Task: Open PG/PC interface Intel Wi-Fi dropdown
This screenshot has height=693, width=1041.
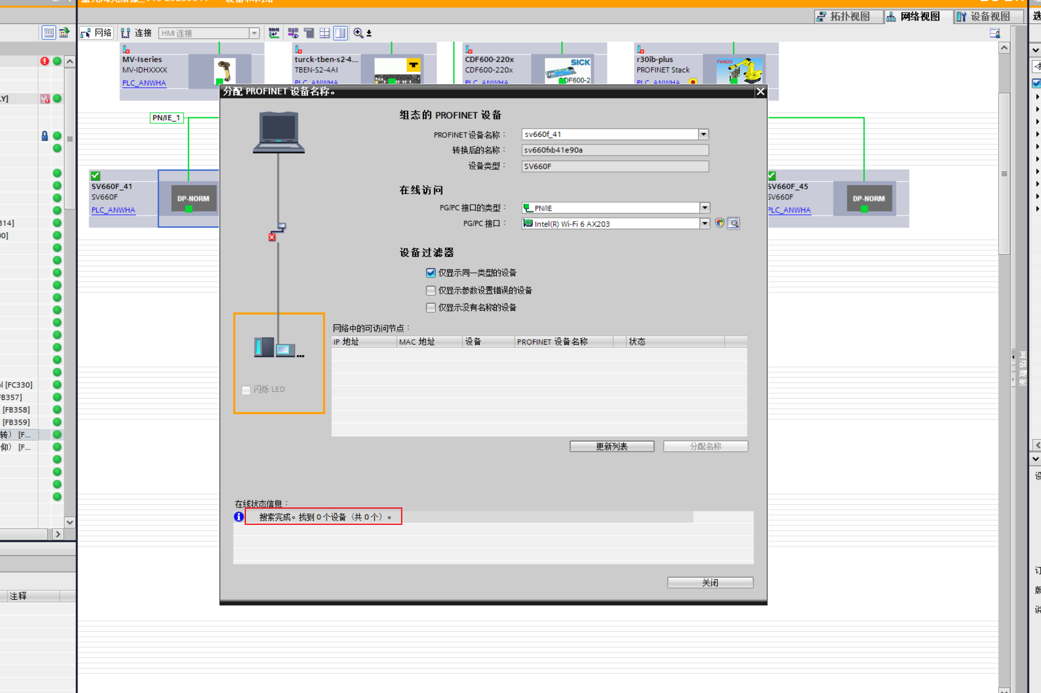Action: (705, 224)
